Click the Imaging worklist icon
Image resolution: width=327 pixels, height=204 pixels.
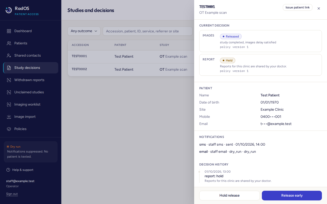pyautogui.click(x=9, y=105)
